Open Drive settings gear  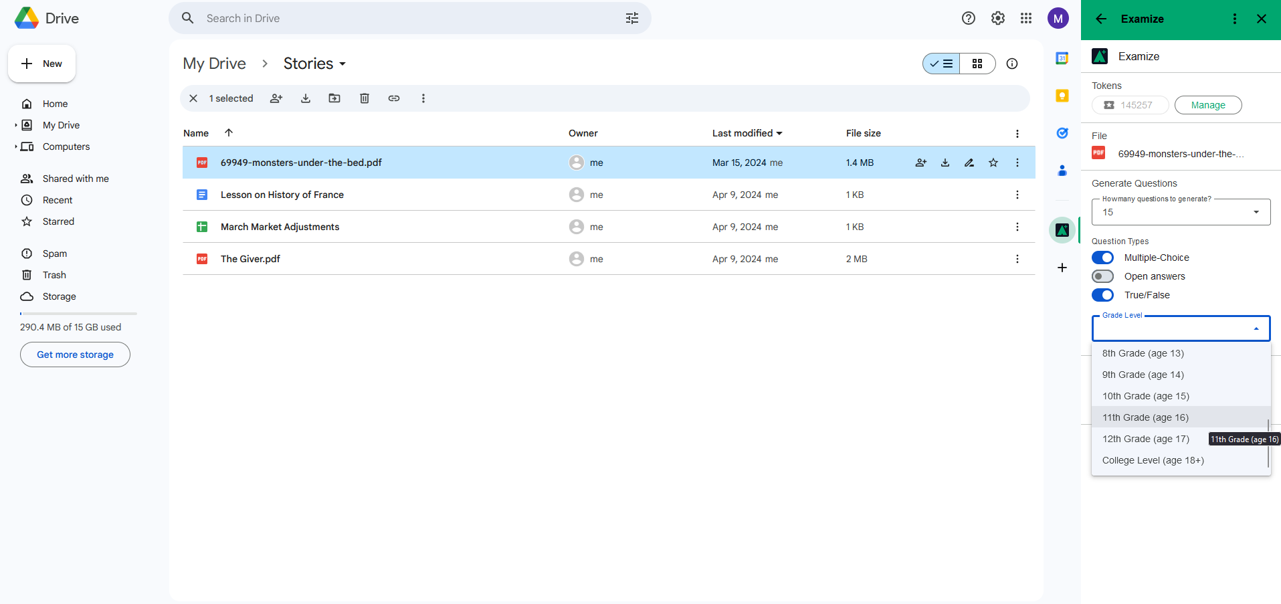998,18
